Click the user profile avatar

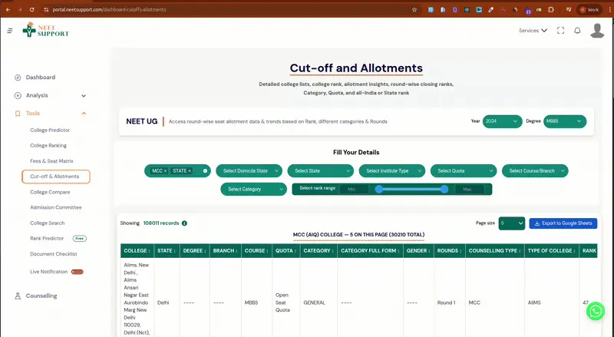pyautogui.click(x=597, y=31)
